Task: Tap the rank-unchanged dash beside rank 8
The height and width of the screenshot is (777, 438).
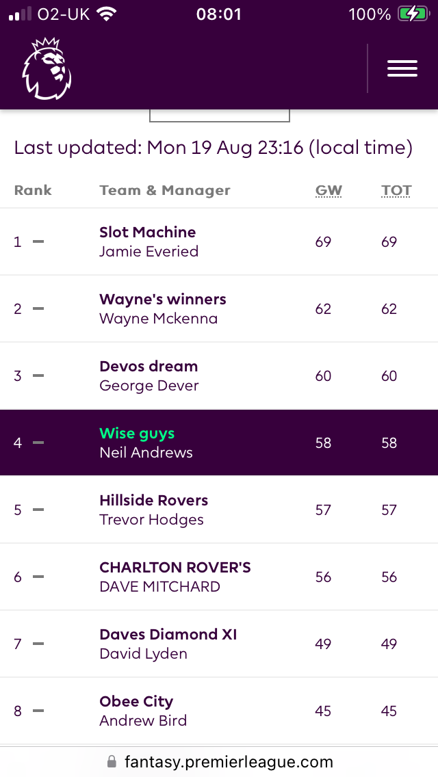Action: point(39,711)
